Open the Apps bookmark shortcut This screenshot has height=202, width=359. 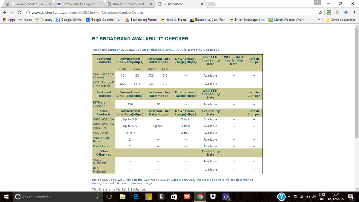point(9,20)
